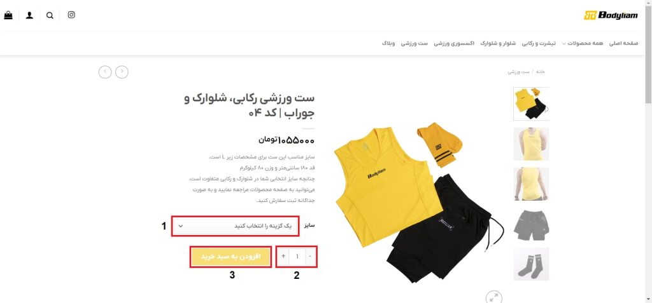Open the shopping cart bag icon
652x303 pixels.
coord(8,15)
